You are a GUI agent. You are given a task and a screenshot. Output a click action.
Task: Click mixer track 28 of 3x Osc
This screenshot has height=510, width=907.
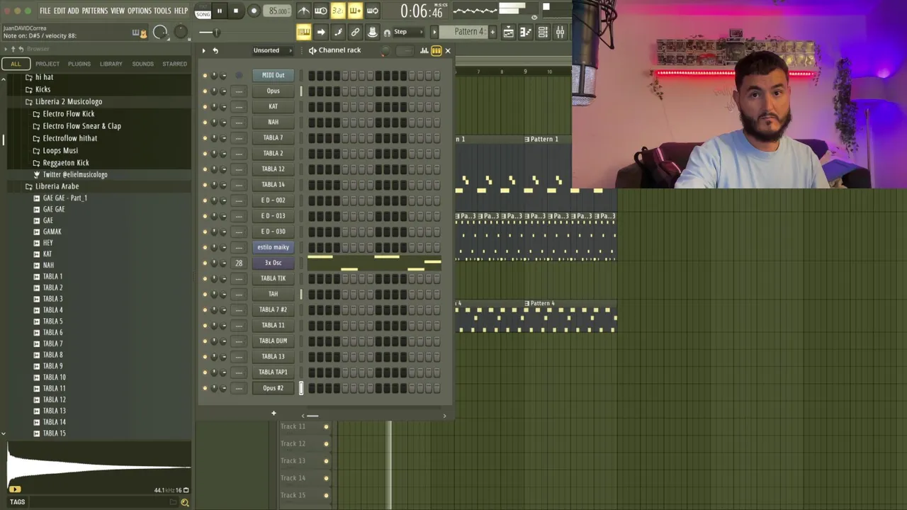pos(239,263)
